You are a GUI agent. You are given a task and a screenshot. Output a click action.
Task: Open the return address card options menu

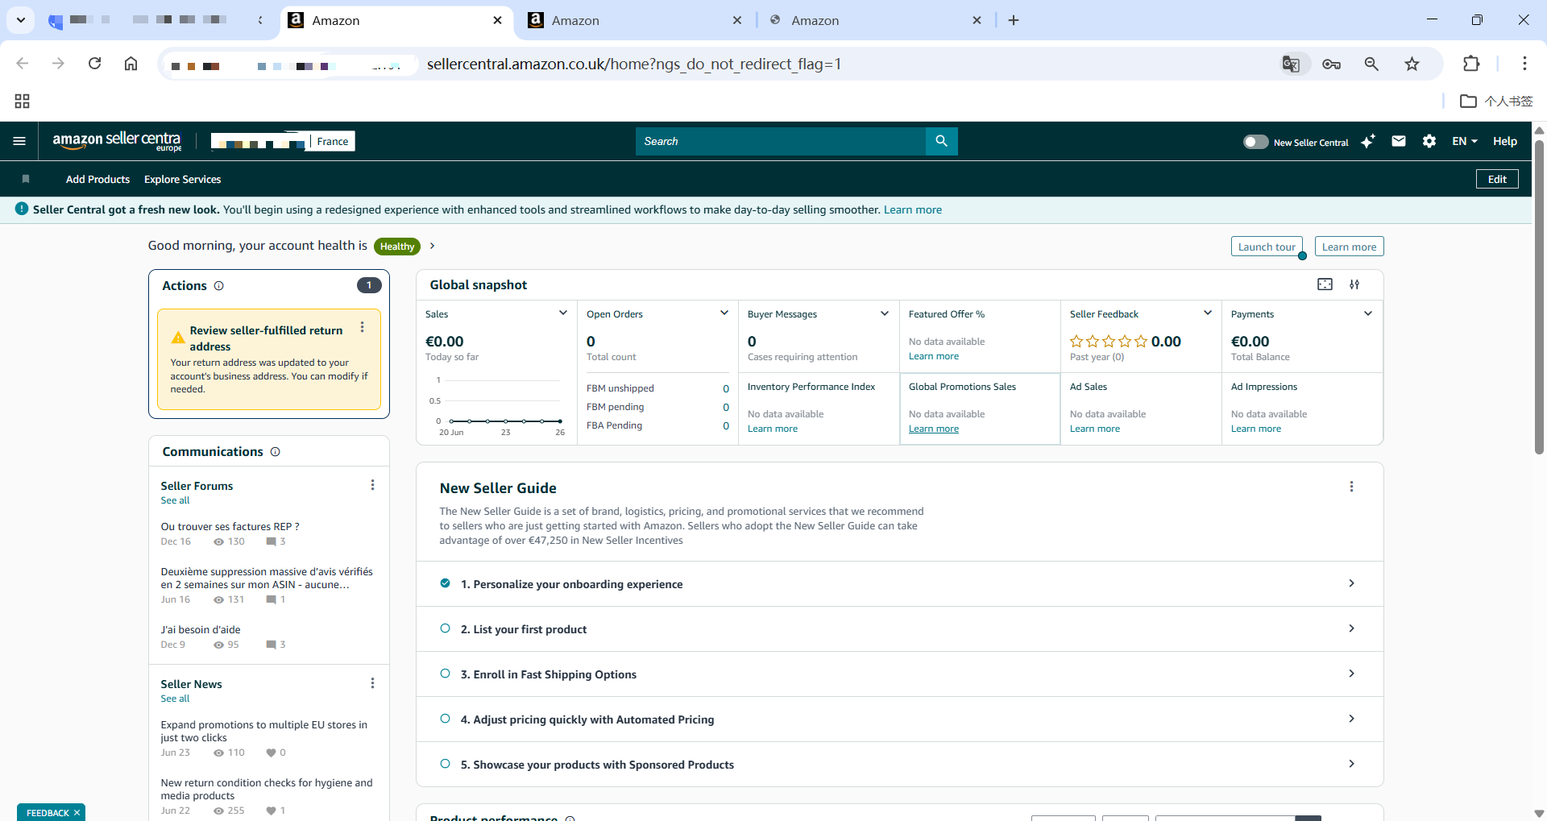pyautogui.click(x=363, y=327)
